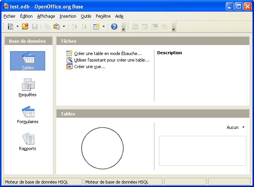Image resolution: width=254 pixels, height=187 pixels.
Task: Open the Form icon dropdown arrow
Action: click(x=103, y=27)
